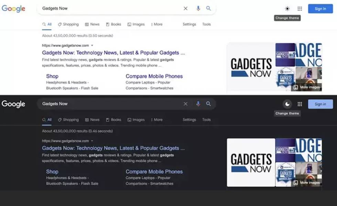The width and height of the screenshot is (337, 206).
Task: Select the Shopping tab in light theme
Action: pyautogui.click(x=68, y=24)
